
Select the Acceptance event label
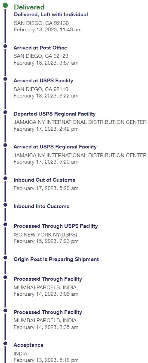tap(28, 345)
